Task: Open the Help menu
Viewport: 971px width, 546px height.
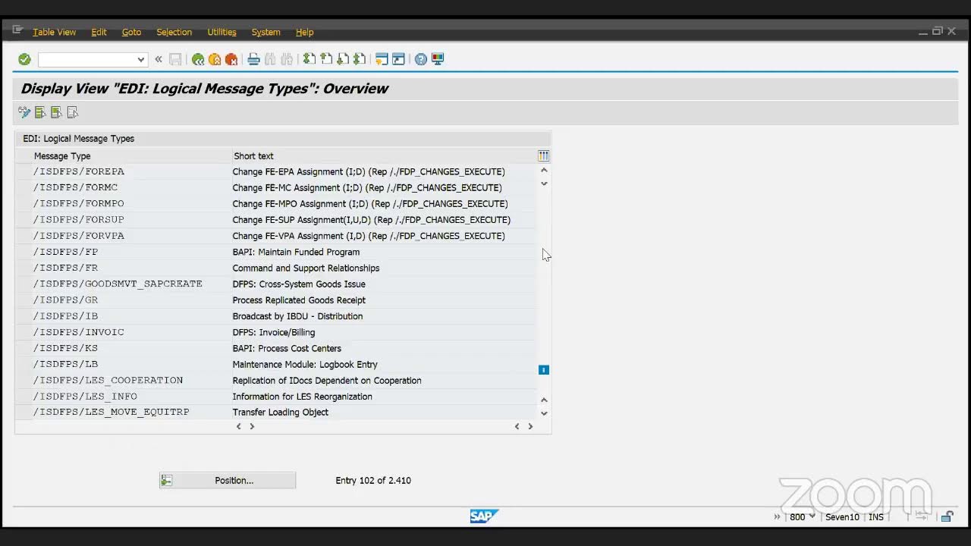Action: [x=304, y=32]
